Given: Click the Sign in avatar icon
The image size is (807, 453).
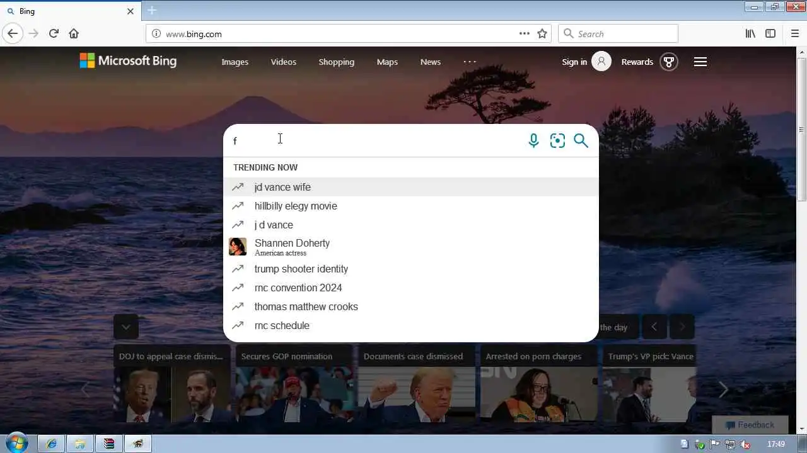Looking at the screenshot, I should [x=601, y=61].
